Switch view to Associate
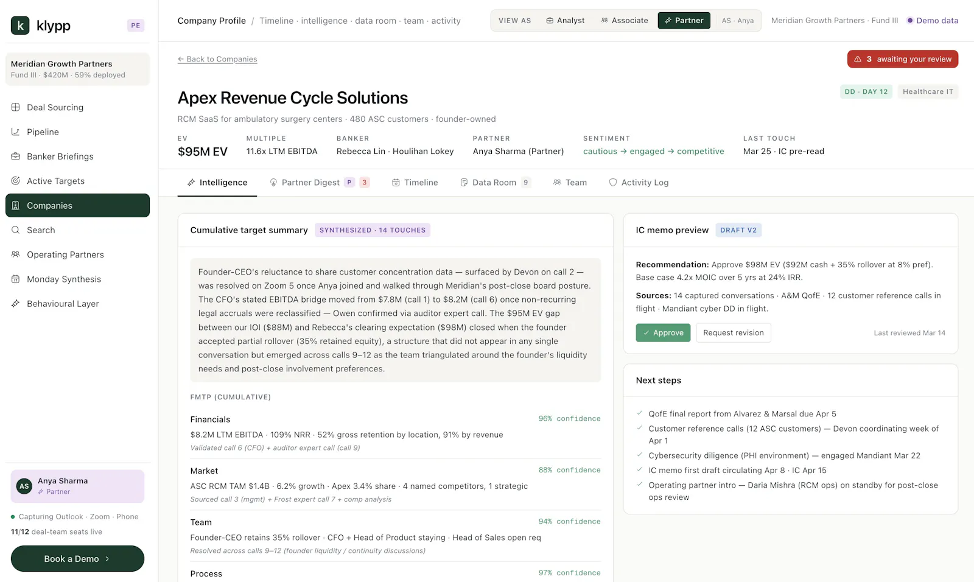 pos(625,21)
